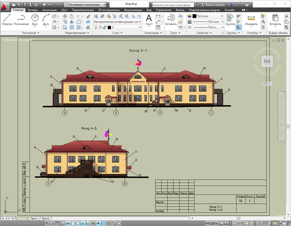Click the Stretch tool icon
This screenshot has height=226, width=291.
tap(65, 28)
